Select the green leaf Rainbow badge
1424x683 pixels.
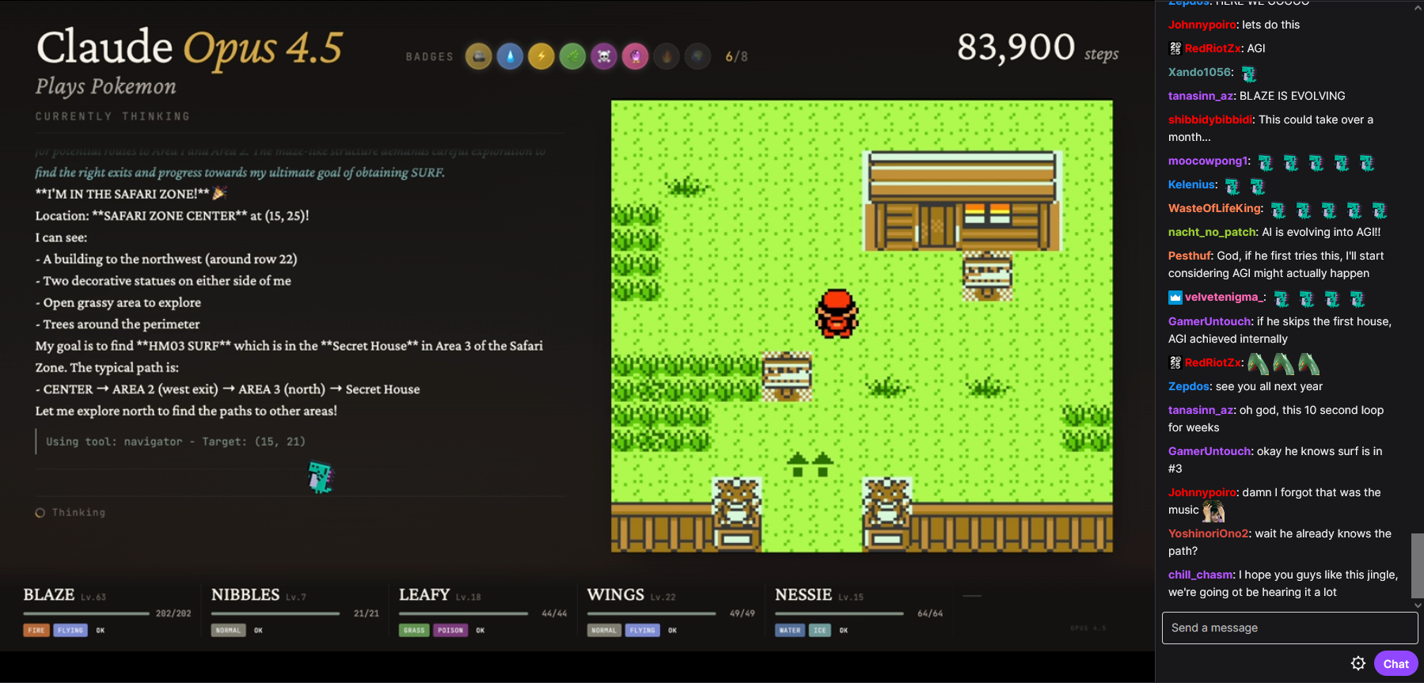click(x=572, y=56)
